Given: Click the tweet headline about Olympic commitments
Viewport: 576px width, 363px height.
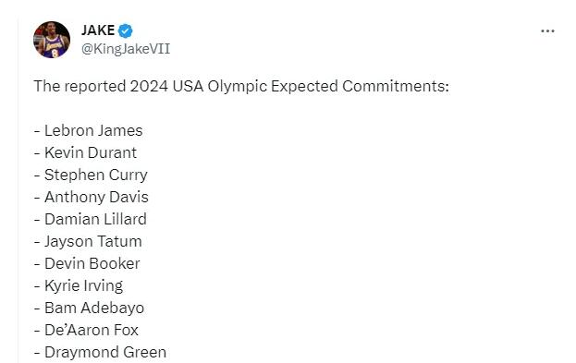Looking at the screenshot, I should coord(241,87).
